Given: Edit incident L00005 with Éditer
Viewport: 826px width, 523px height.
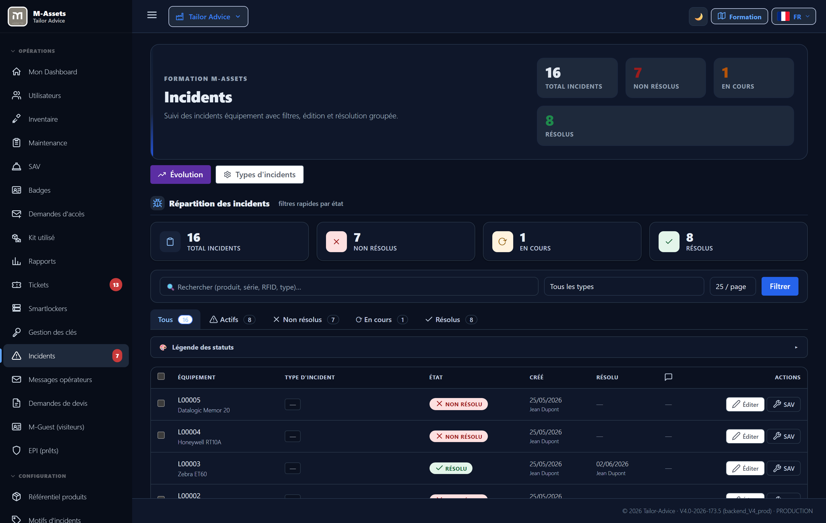Looking at the screenshot, I should (x=745, y=404).
